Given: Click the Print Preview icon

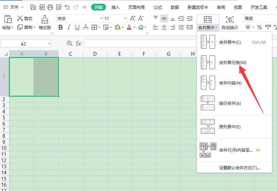Looking at the screenshot, I should point(59,7).
